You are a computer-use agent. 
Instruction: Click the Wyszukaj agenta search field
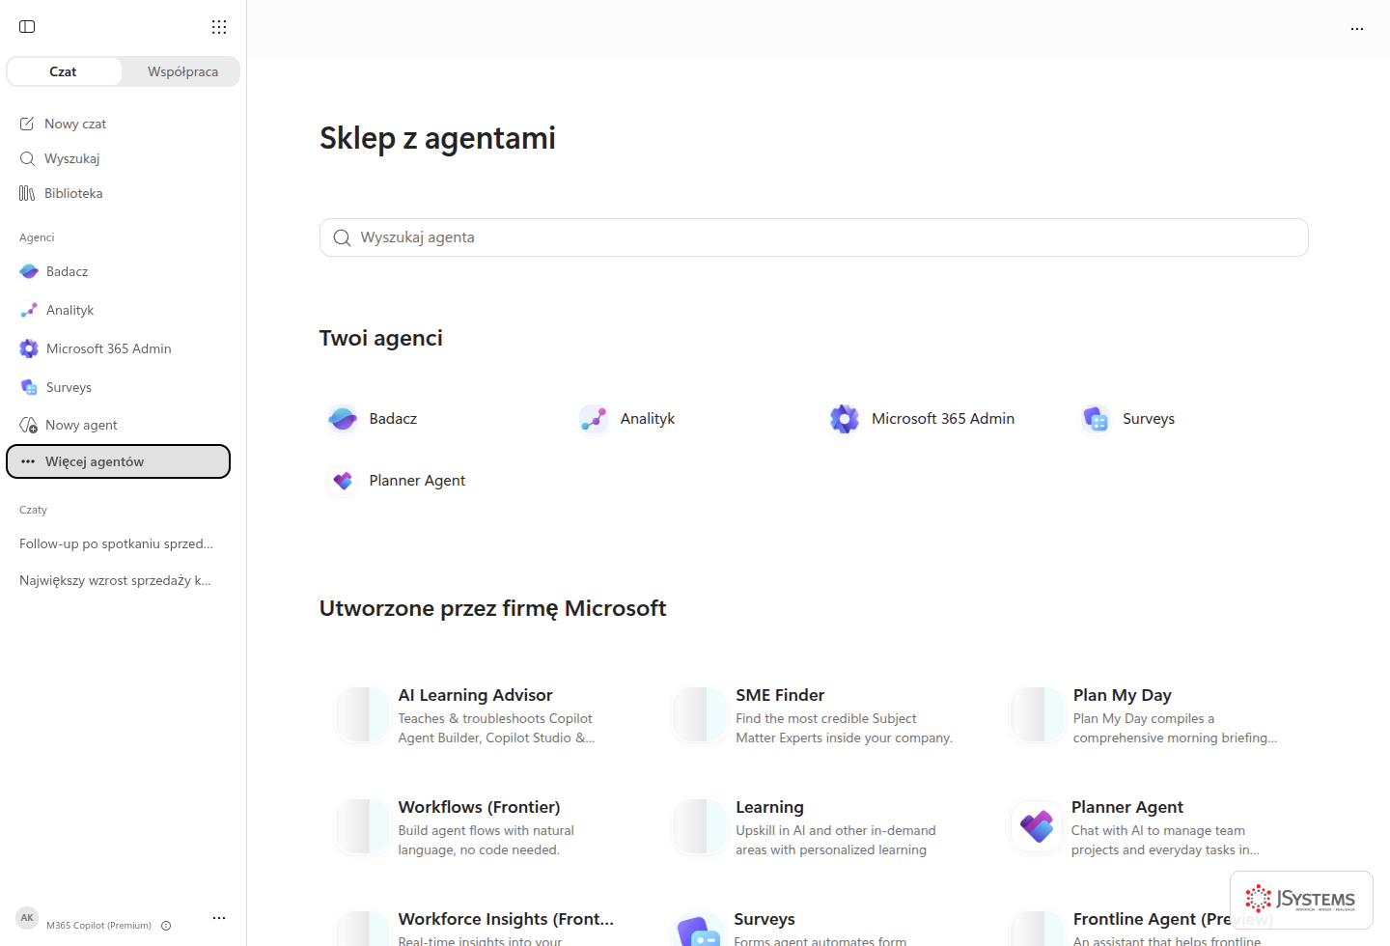[814, 237]
